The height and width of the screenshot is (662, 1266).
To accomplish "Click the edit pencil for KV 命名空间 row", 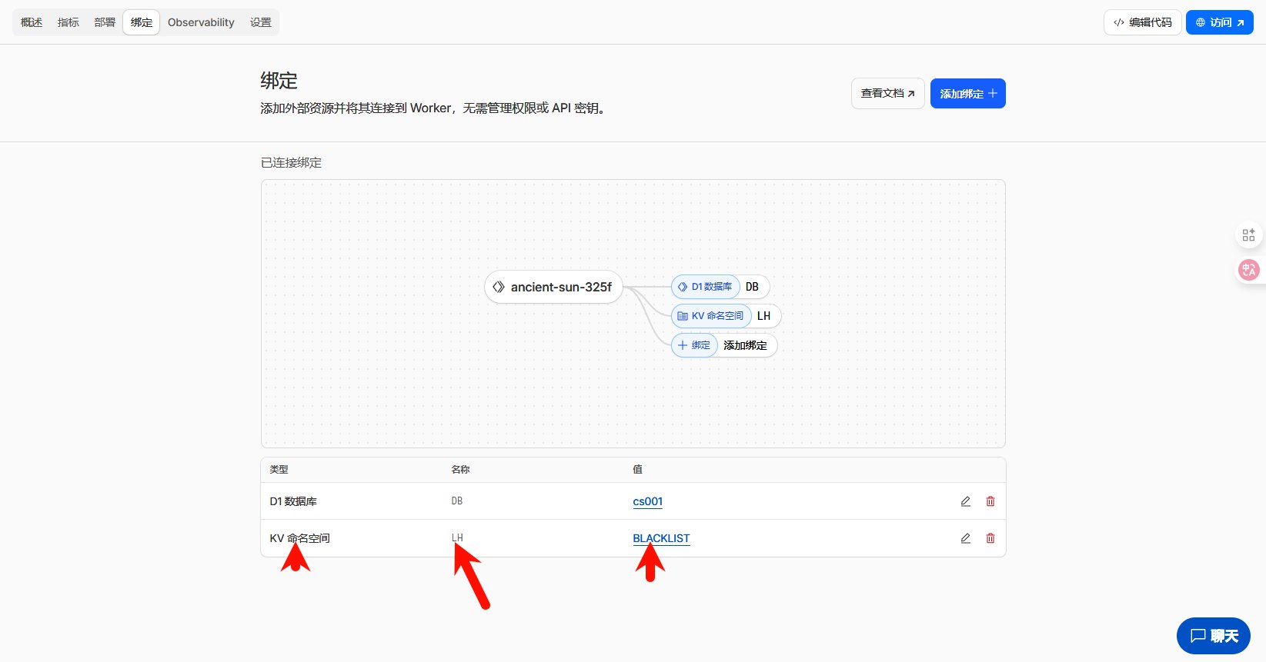I will [x=965, y=538].
